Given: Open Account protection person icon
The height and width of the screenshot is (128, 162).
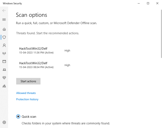Looking at the screenshot, I should tap(4, 45).
